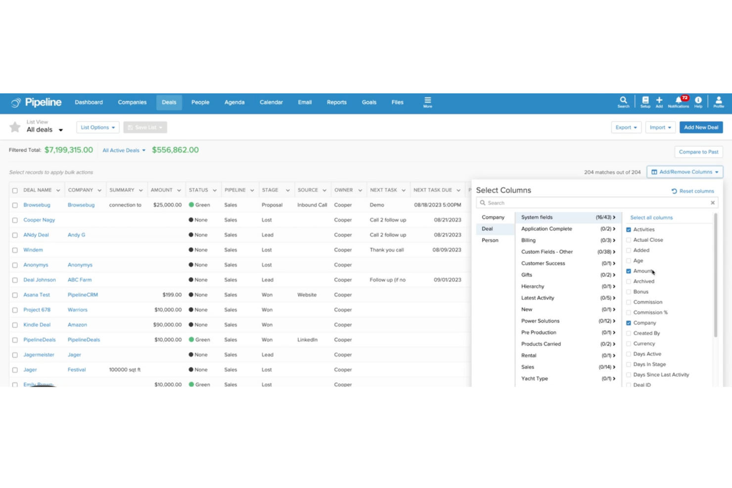Expand the Custom Fields - Other group

pyautogui.click(x=568, y=252)
